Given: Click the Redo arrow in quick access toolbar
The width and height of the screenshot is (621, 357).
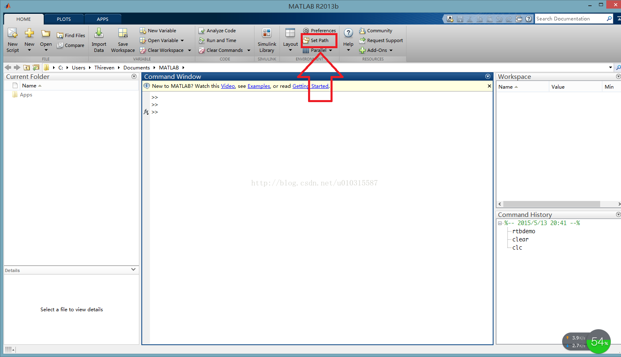Looking at the screenshot, I should (x=509, y=19).
